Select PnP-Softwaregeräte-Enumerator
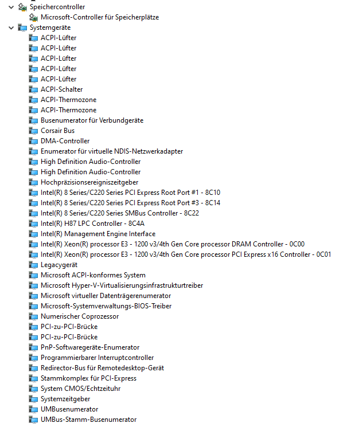 click(x=90, y=347)
